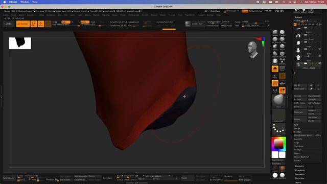Click the Apple menu icon

pos(5,2)
